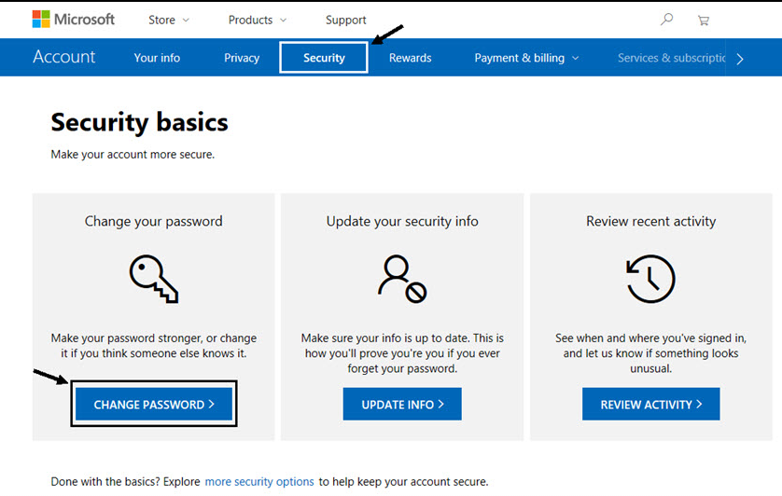Switch to the Your info tab
782x496 pixels.
[x=157, y=58]
